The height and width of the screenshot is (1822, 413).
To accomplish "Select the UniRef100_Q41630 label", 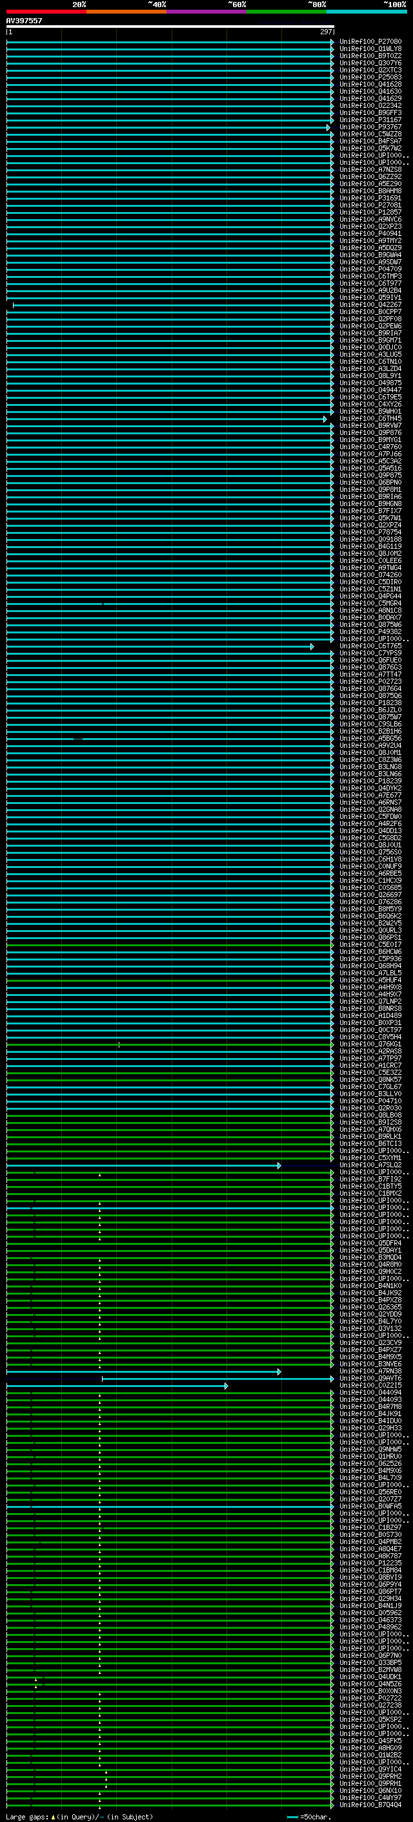I will coord(370,91).
